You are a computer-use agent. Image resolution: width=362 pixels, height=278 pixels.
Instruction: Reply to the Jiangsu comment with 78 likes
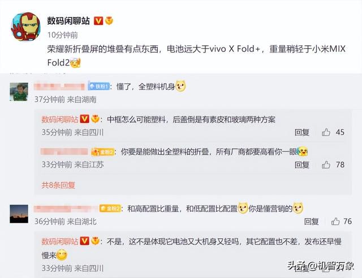tap(301, 164)
